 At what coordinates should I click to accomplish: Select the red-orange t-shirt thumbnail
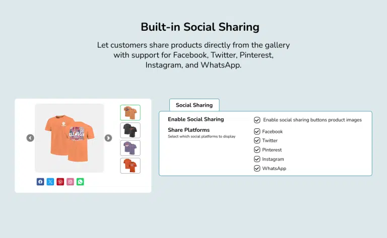click(130, 166)
